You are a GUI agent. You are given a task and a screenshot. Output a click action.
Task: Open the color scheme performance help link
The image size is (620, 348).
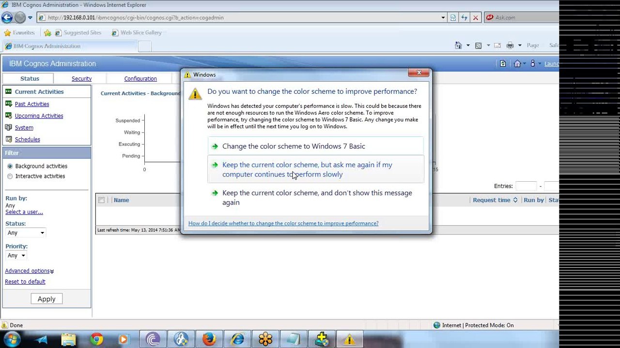283,223
